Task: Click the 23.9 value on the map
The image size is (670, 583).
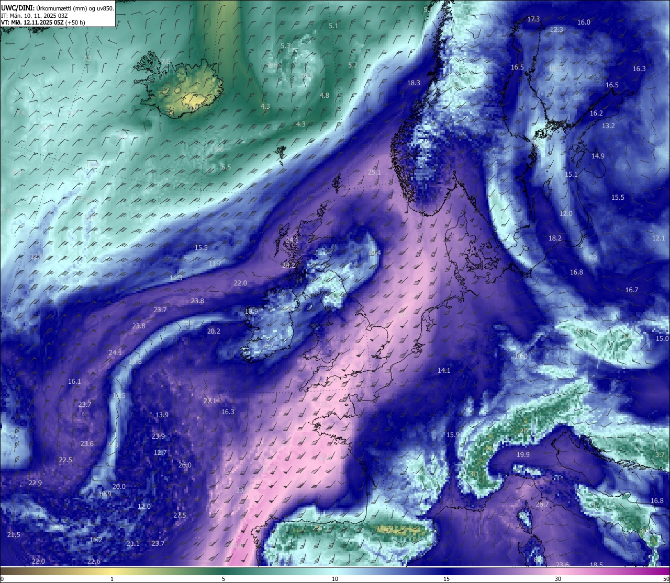Action: [158, 437]
